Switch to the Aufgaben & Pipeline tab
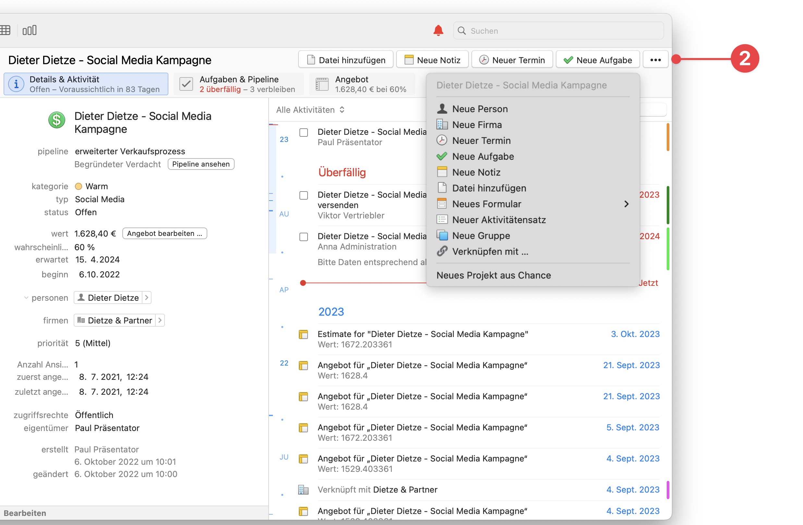The image size is (803, 525). pos(238,84)
